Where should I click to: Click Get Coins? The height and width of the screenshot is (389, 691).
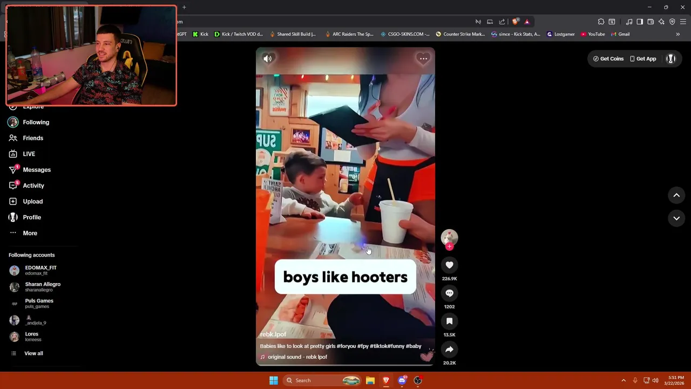[608, 58]
